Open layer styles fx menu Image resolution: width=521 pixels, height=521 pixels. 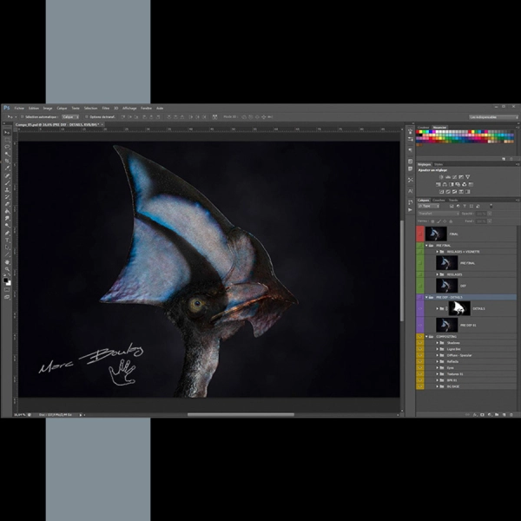(x=475, y=415)
